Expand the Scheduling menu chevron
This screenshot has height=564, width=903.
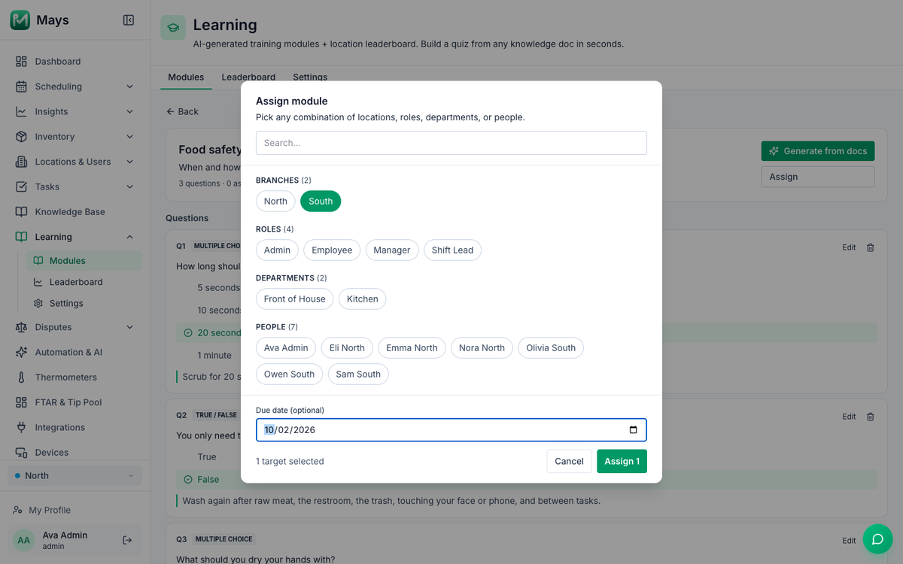pos(129,86)
